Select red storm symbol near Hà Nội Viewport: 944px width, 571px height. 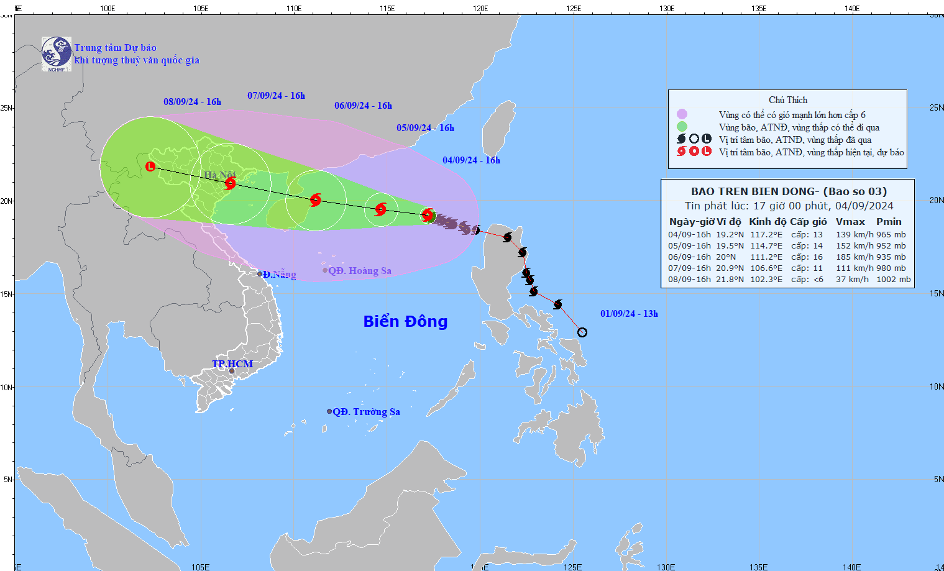(x=230, y=183)
